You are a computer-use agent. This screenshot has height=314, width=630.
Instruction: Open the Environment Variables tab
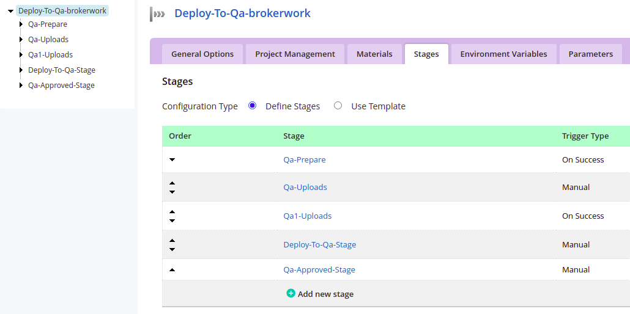(x=503, y=54)
